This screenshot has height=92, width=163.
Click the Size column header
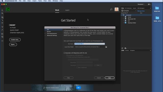141,13
